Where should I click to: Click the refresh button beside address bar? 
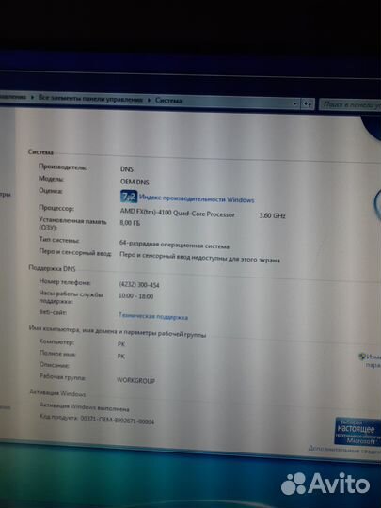click(308, 104)
